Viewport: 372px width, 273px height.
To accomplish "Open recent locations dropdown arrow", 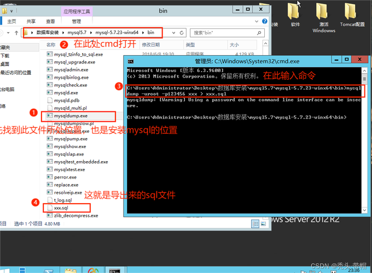I will (8, 33).
